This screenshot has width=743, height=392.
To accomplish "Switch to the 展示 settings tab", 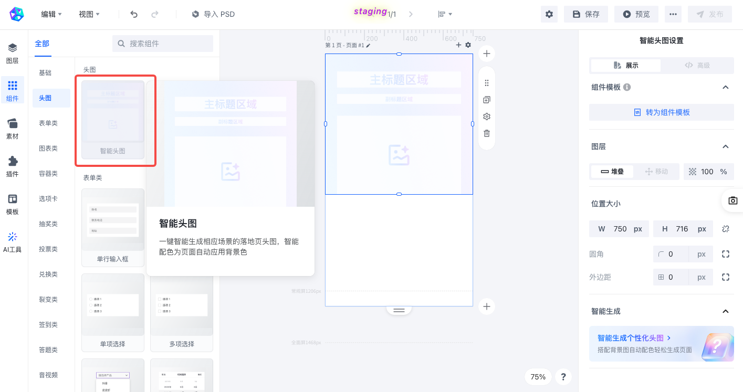I will coord(625,66).
